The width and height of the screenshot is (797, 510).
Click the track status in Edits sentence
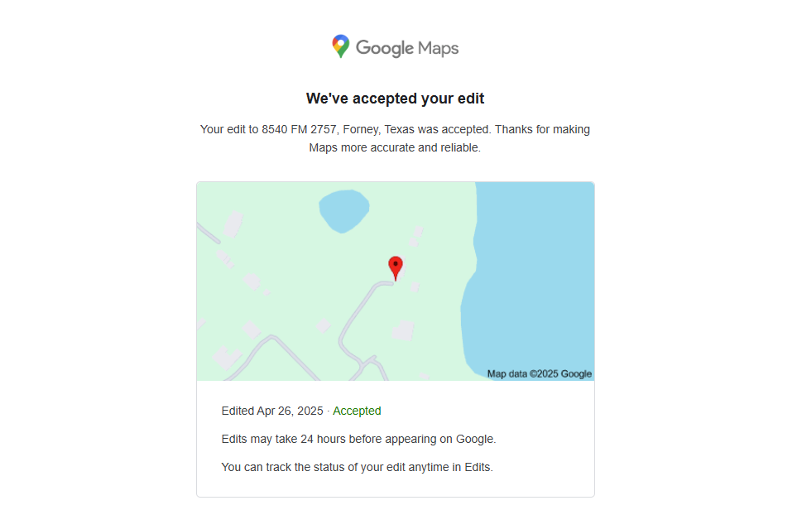click(x=357, y=467)
